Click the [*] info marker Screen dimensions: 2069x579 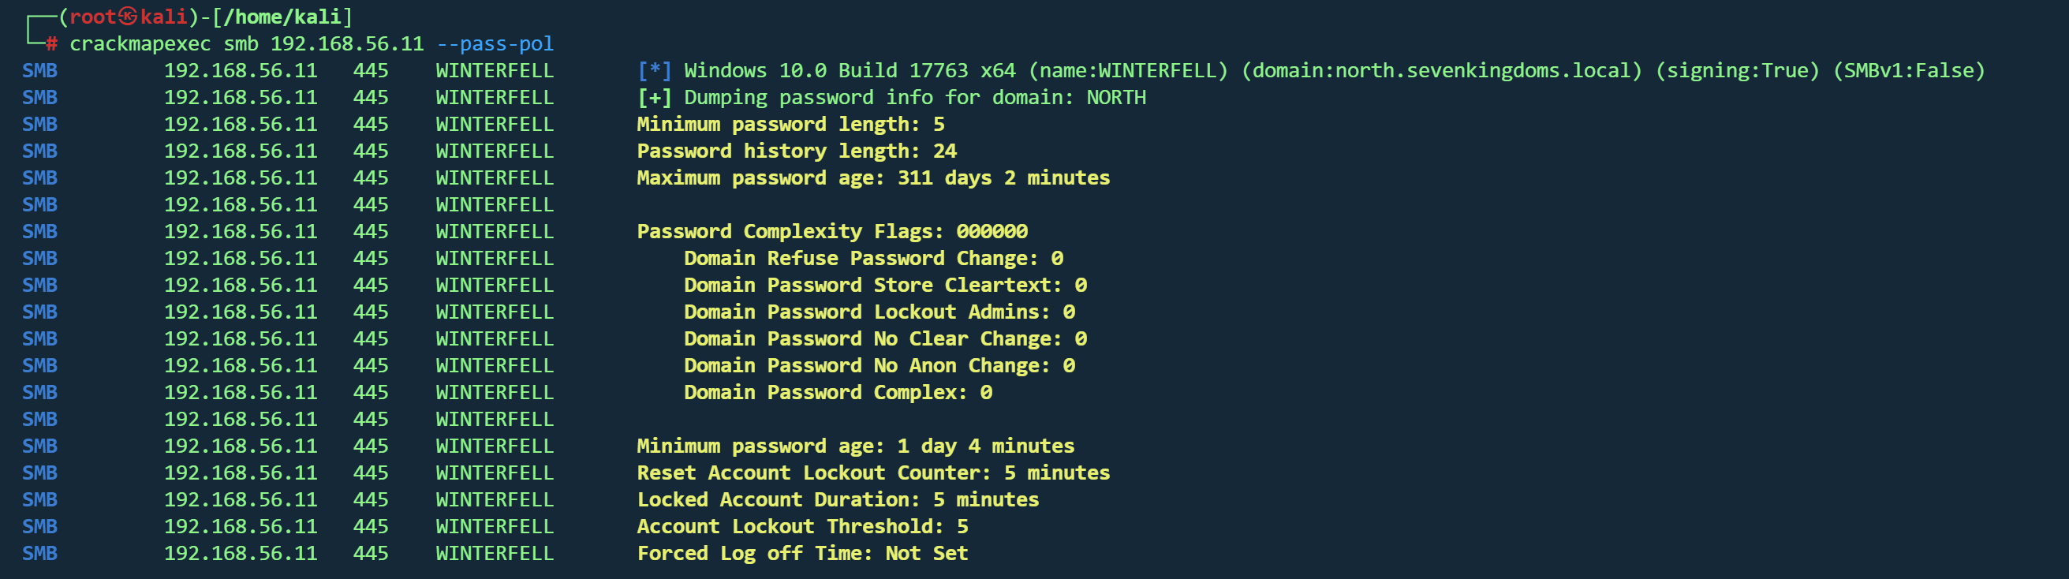coord(654,71)
